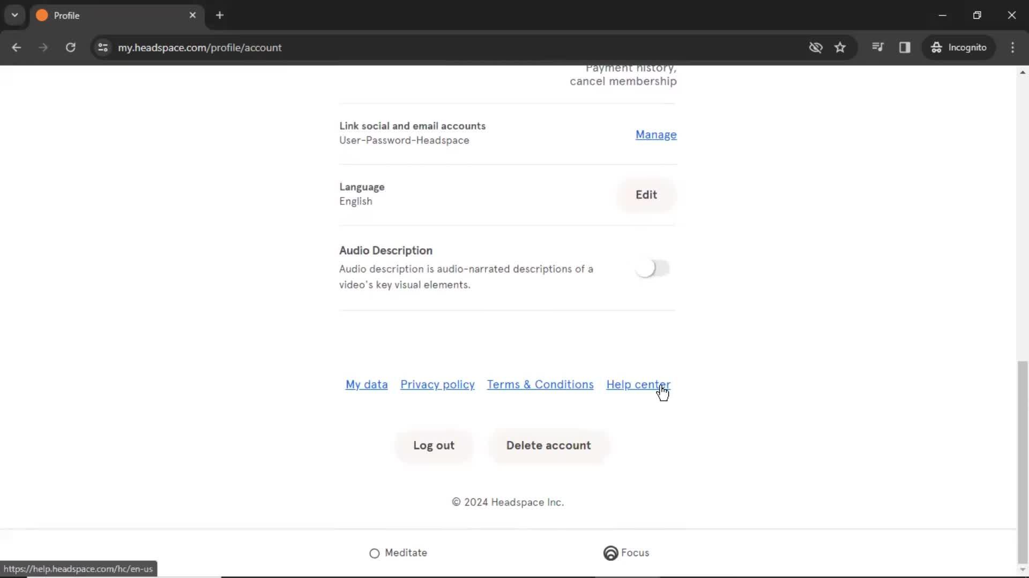Click the Delete account button
1029x578 pixels.
[548, 445]
